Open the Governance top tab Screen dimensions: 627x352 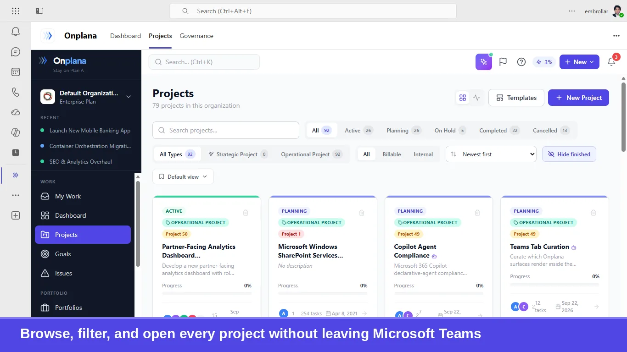tap(196, 36)
